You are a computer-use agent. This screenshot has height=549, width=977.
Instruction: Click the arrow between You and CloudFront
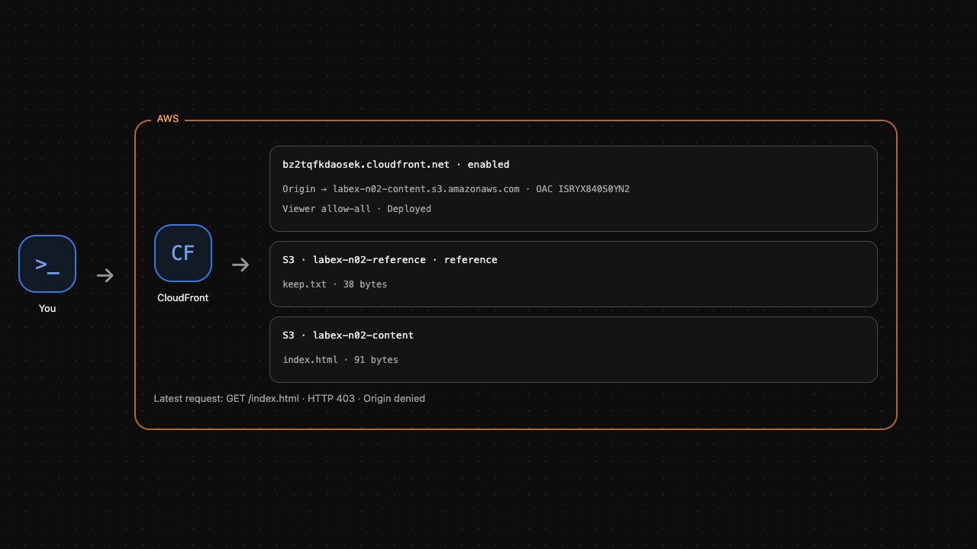105,275
